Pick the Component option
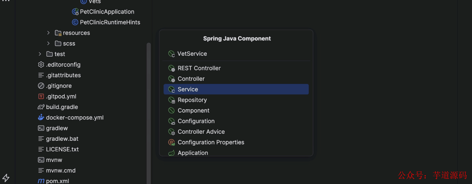Image resolution: width=472 pixels, height=184 pixels. tap(193, 111)
